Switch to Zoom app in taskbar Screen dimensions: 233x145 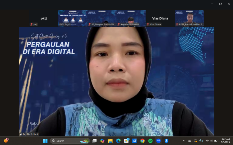(158, 141)
